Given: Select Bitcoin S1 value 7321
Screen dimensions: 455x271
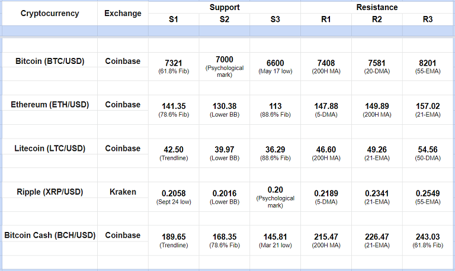Looking at the screenshot, I should (174, 63).
